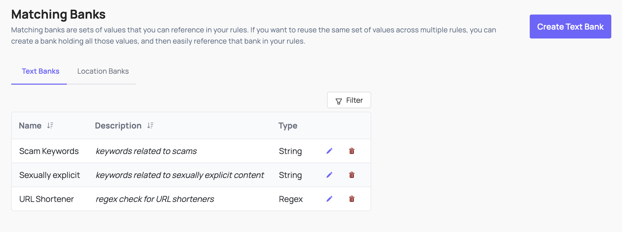Click the edit pencil for Scam Keywords
This screenshot has height=232, width=622.
click(x=329, y=151)
